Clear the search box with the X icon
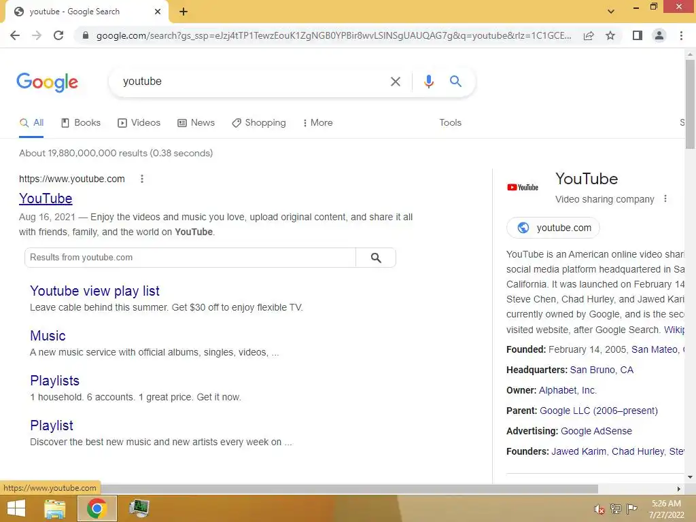This screenshot has height=522, width=696. [395, 82]
